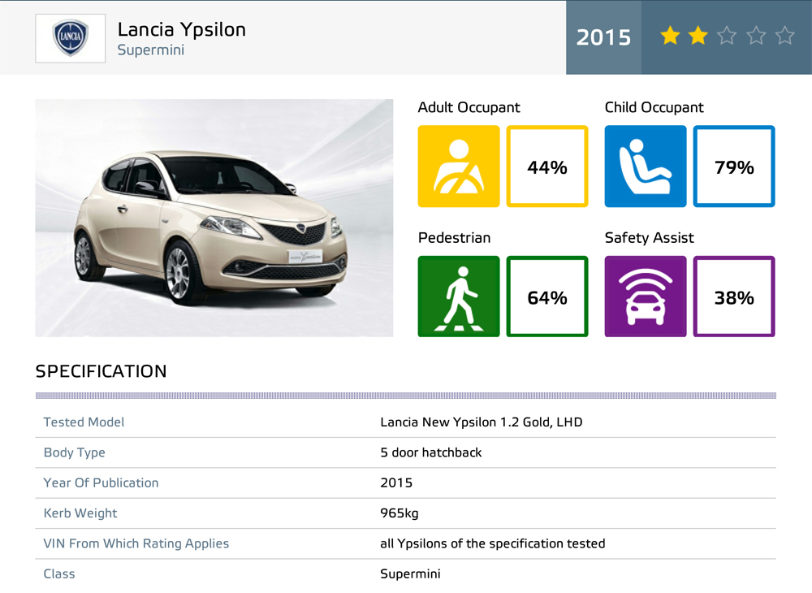The image size is (812, 593).
Task: Select the 64% Pedestrian score box
Action: 546,296
